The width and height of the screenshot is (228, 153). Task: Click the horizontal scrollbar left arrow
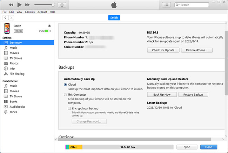56,139
